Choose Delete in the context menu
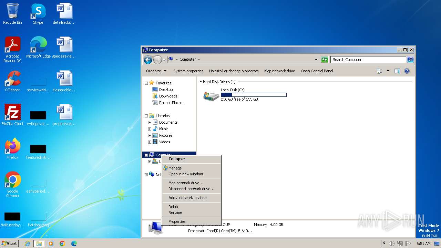441x248 pixels. pyautogui.click(x=192, y=207)
